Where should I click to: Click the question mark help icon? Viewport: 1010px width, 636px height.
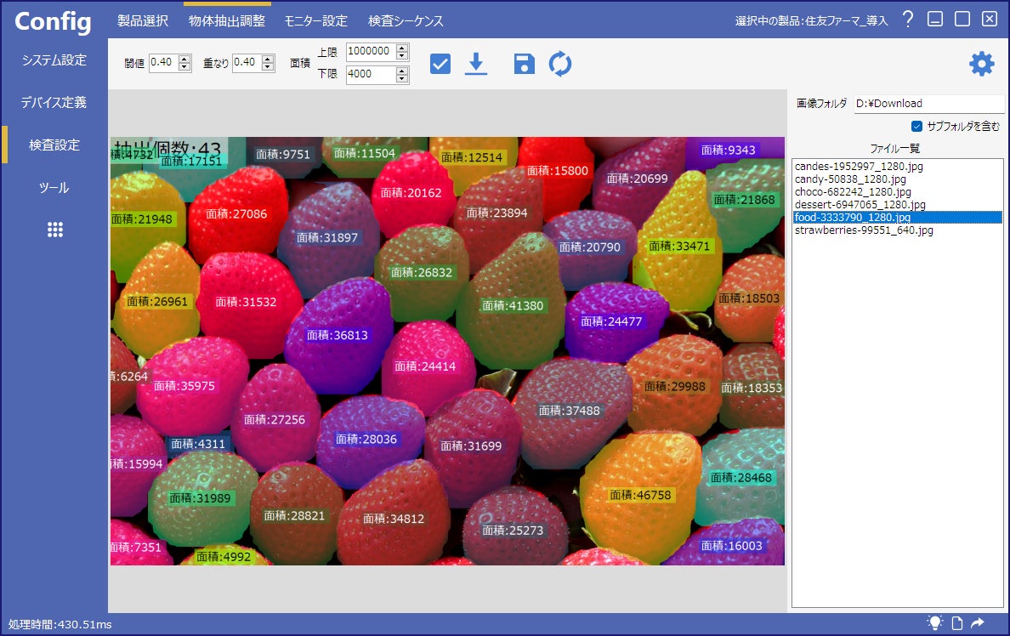click(x=908, y=20)
